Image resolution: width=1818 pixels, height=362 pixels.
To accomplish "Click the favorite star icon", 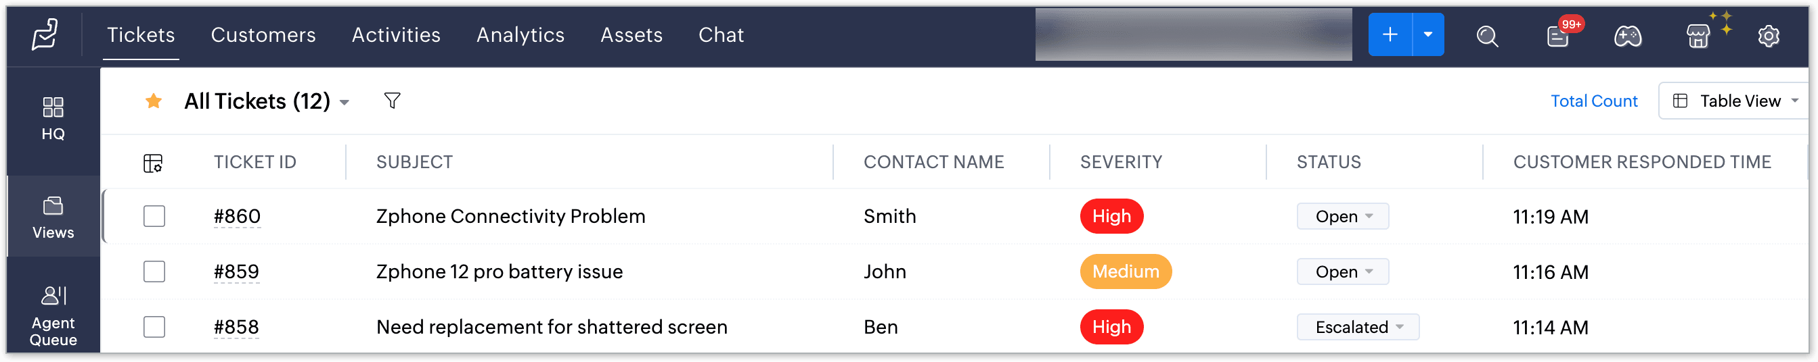I will point(153,101).
